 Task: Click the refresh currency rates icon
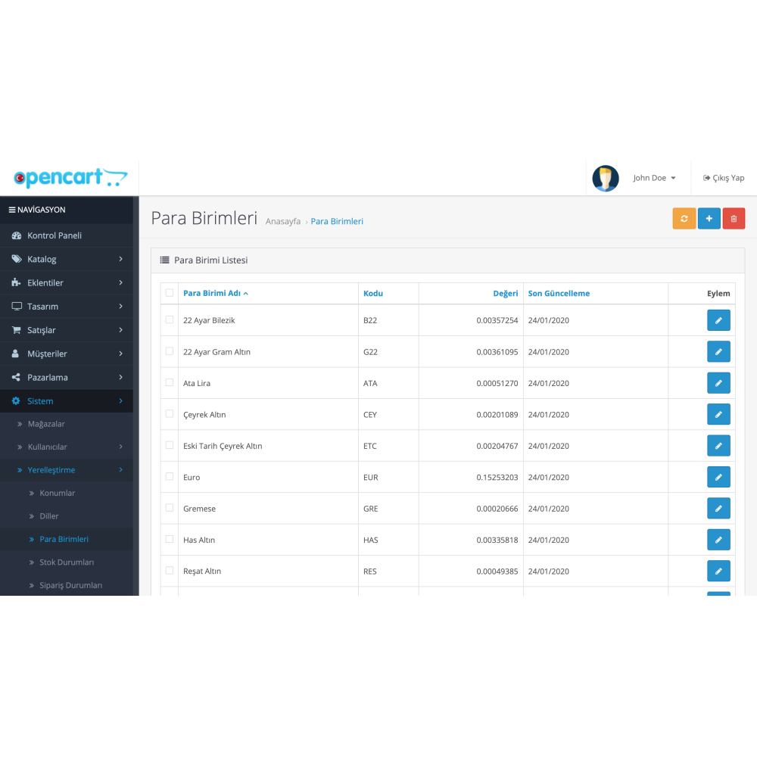684,218
